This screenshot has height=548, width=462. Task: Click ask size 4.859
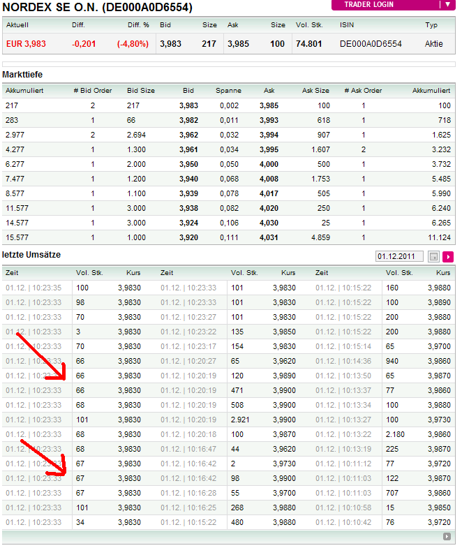320,237
